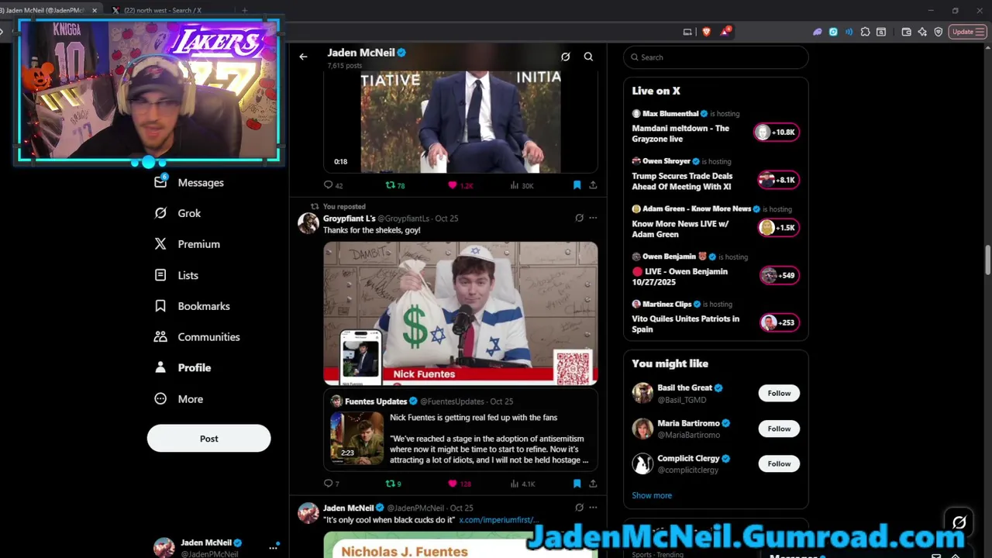Open Brave Rewards triangle icon

tap(725, 32)
